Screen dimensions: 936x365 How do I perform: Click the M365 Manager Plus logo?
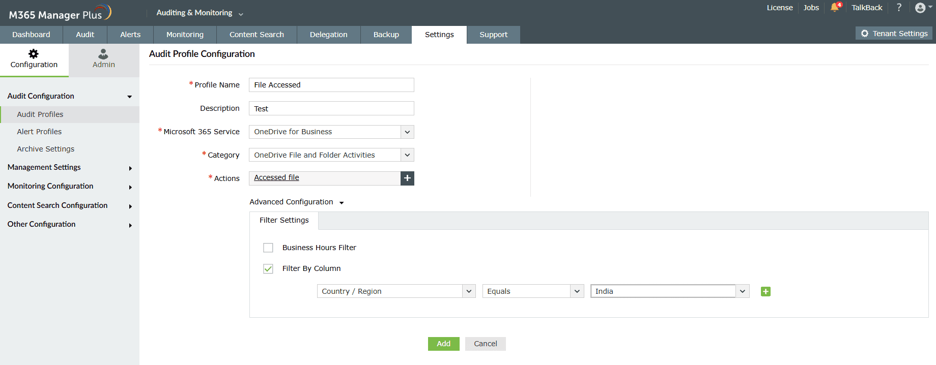60,13
